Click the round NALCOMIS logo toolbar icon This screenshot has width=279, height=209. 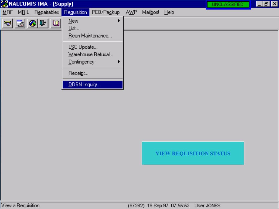tap(33, 23)
